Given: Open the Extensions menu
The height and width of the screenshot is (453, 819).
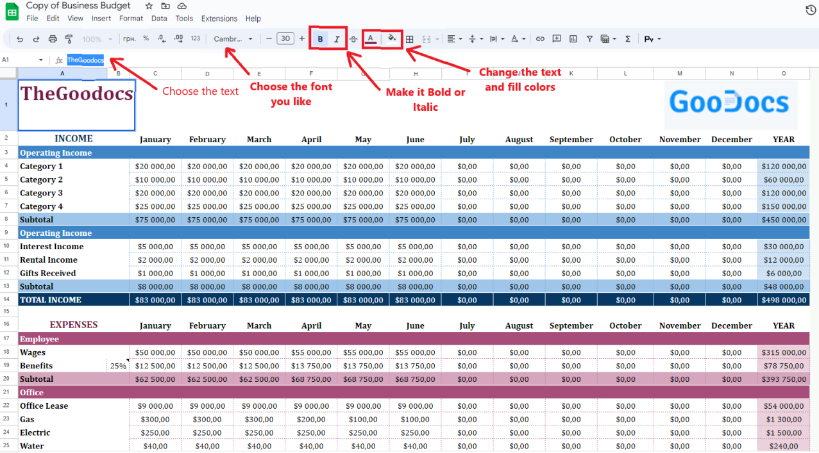Looking at the screenshot, I should [219, 19].
